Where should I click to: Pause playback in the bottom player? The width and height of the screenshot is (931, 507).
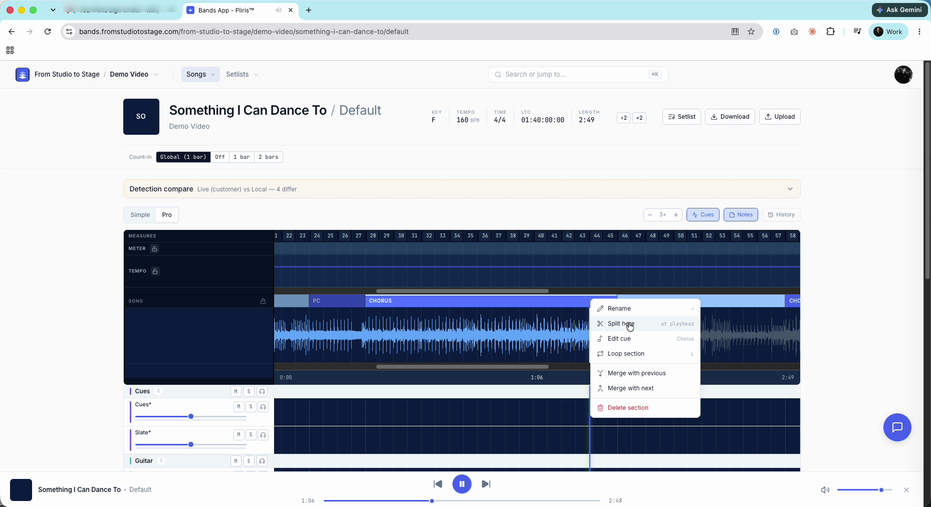462,484
